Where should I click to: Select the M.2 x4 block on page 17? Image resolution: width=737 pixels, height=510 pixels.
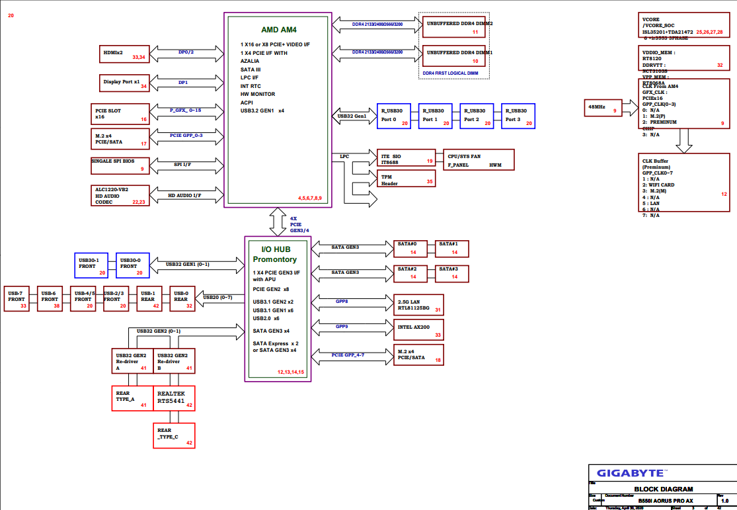[120, 139]
